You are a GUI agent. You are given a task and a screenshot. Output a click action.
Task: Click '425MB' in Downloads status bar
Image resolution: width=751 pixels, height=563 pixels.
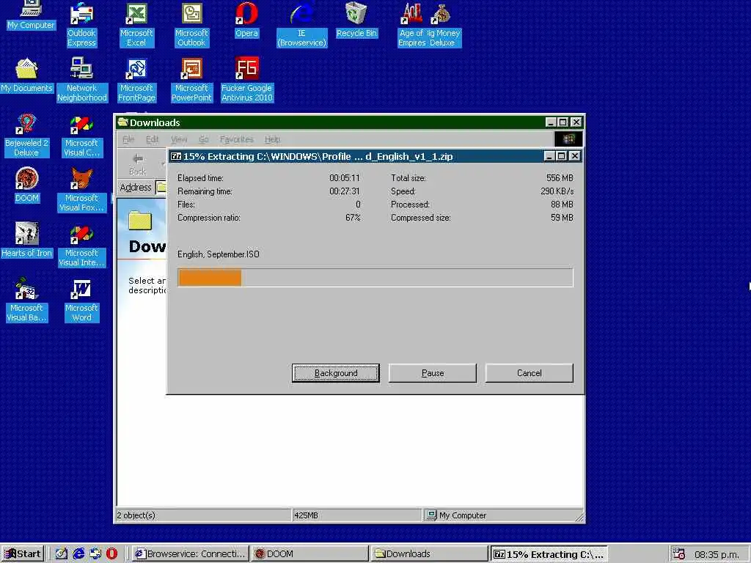306,515
